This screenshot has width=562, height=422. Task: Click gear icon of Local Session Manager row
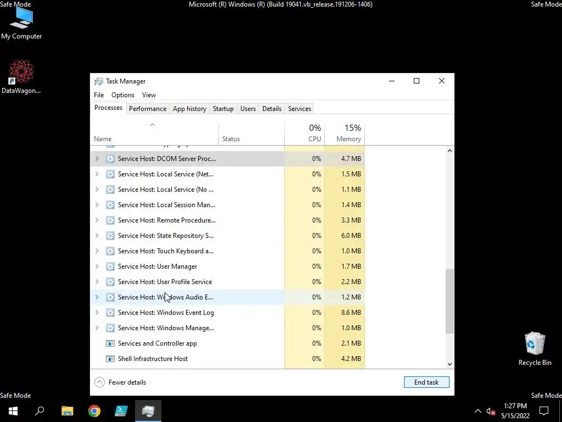click(110, 205)
